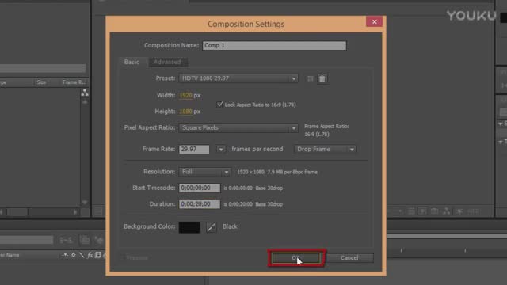
Task: Click the Frame R... column header
Action: (74, 82)
